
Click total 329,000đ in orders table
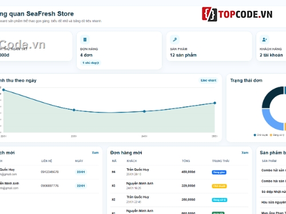(x=188, y=185)
